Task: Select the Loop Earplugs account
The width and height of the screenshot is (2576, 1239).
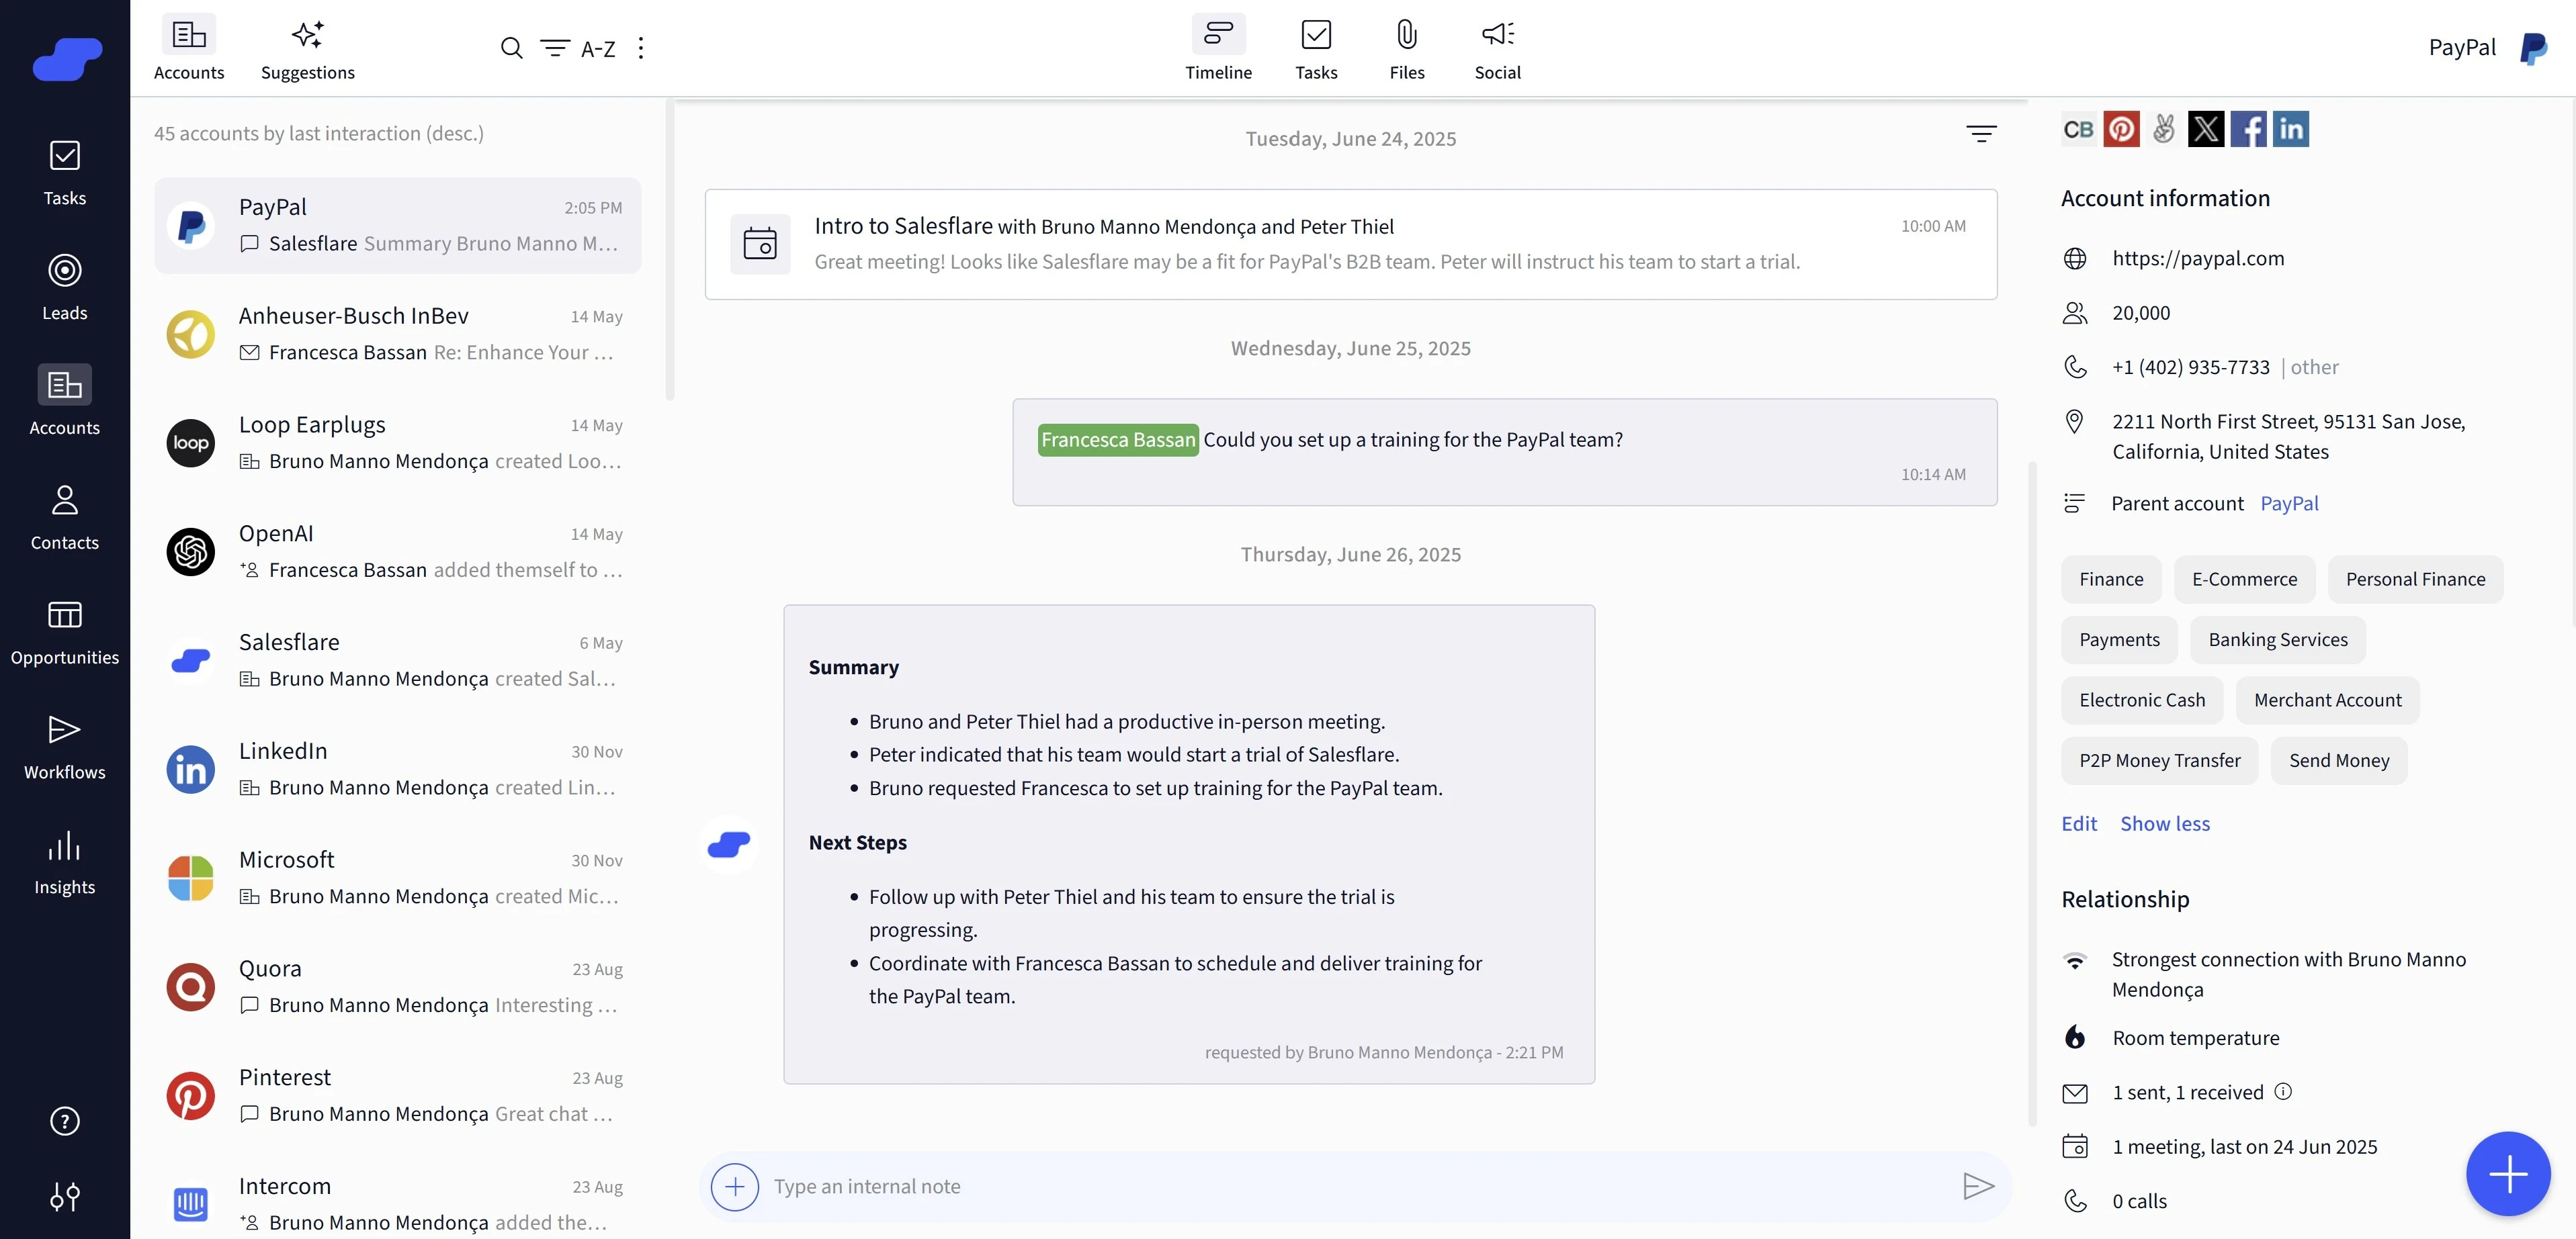Action: (x=398, y=444)
